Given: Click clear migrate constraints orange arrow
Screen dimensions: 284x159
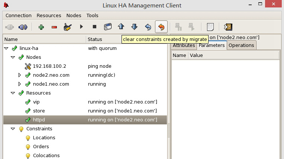Looking at the screenshot, I should pos(161,27).
